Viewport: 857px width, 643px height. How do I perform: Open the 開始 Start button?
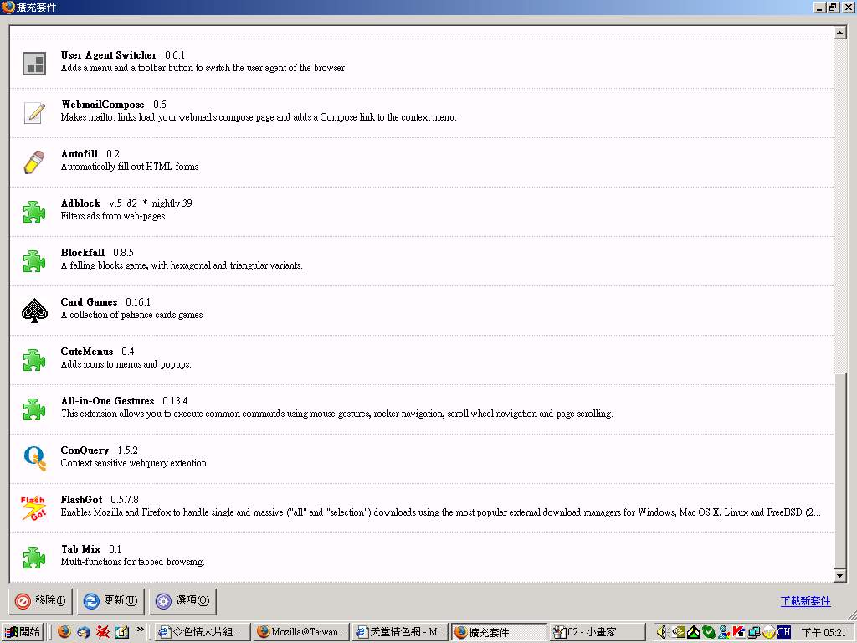(x=22, y=632)
